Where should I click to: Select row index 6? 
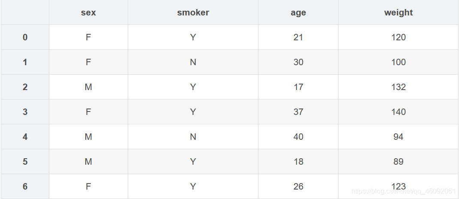tap(25, 187)
